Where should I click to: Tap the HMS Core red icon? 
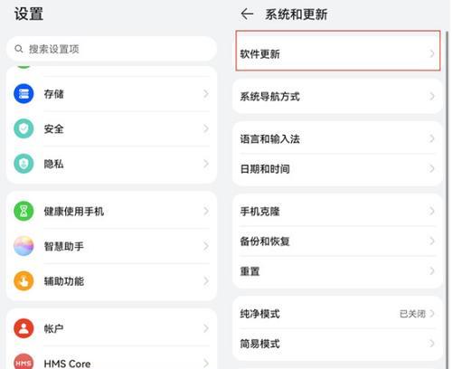(x=24, y=361)
